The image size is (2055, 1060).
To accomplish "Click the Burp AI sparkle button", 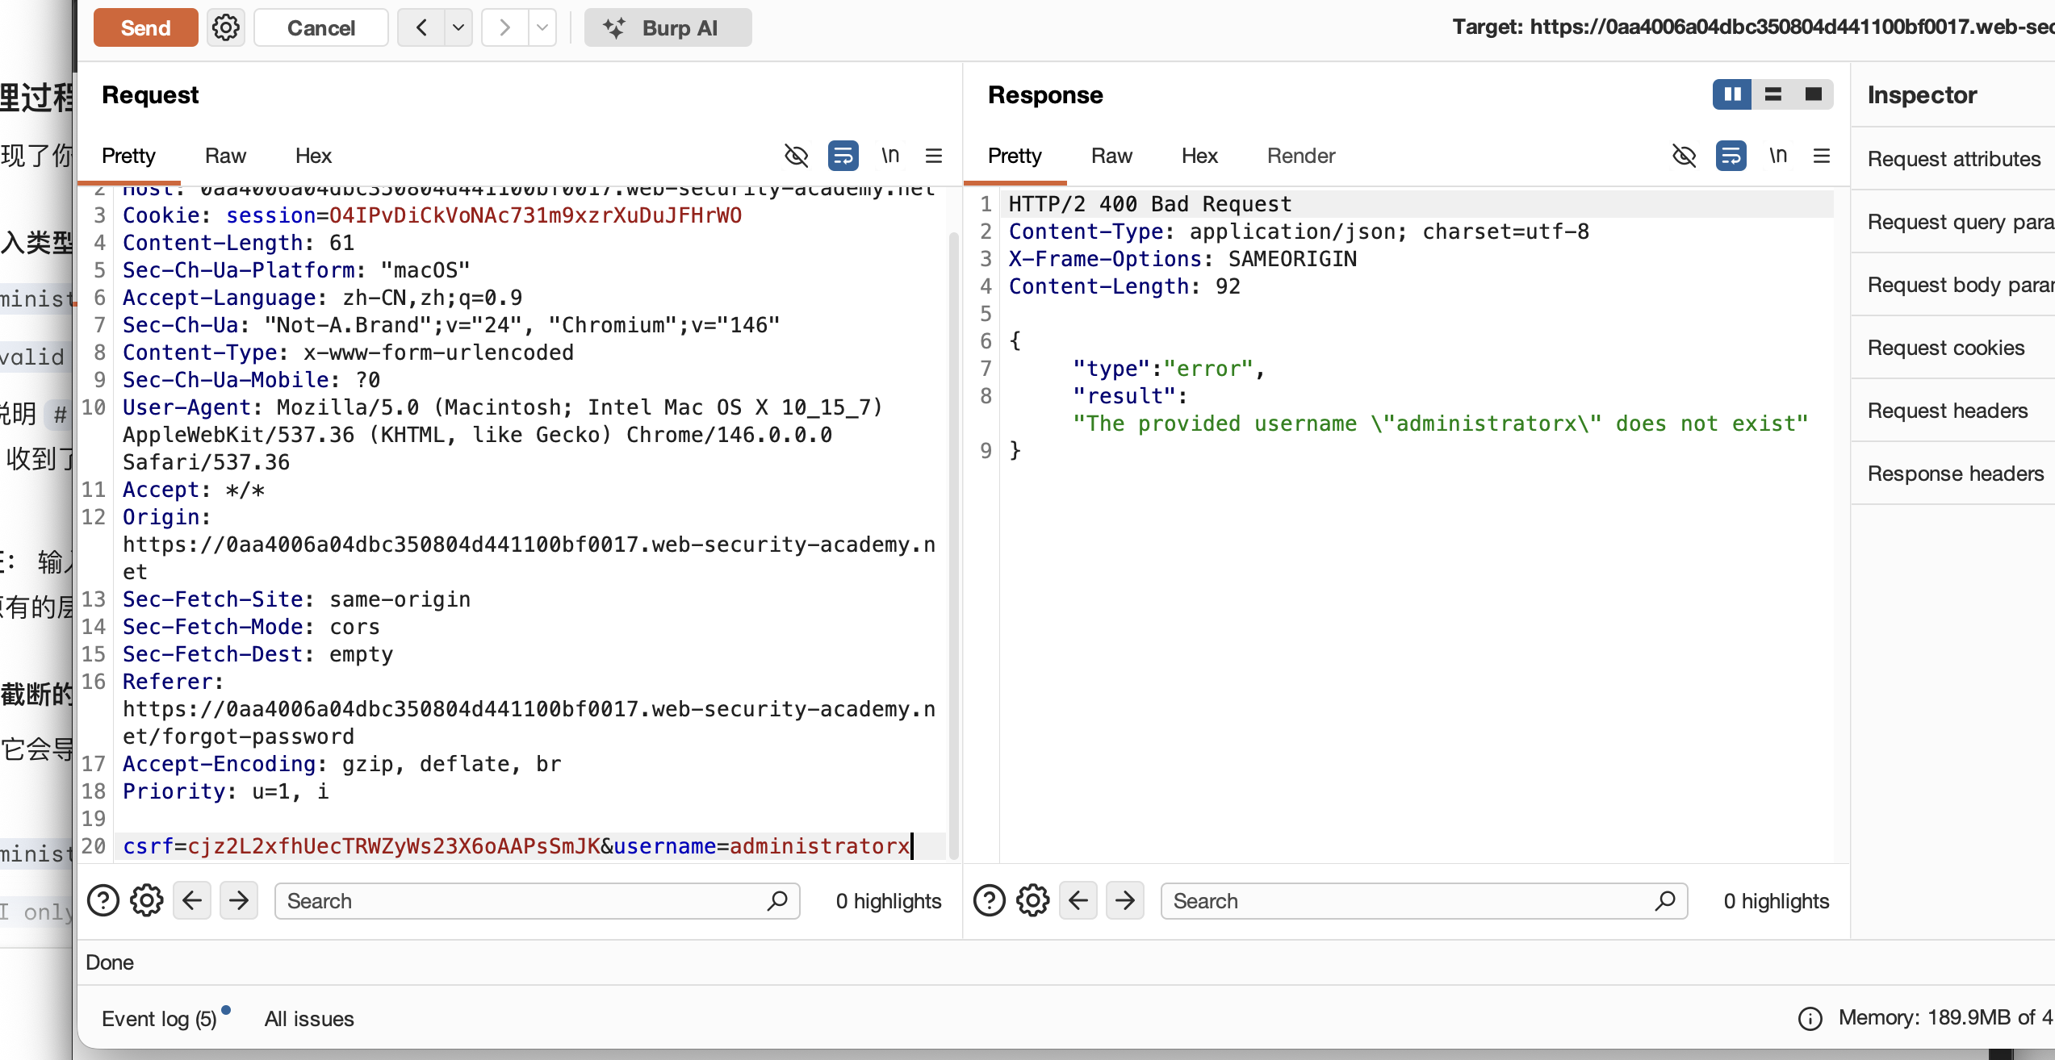I will click(668, 27).
